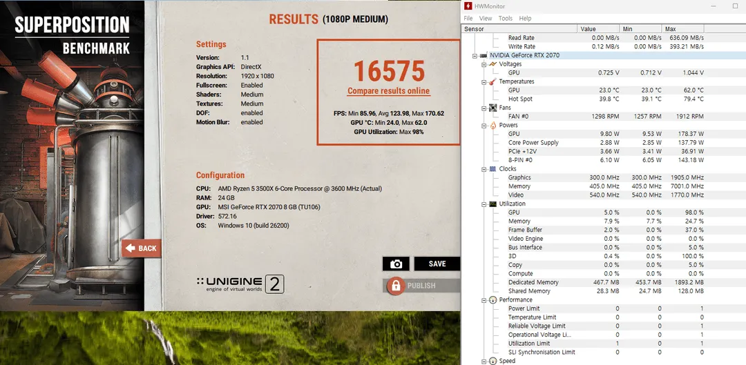Viewport: 746px width, 365px height.
Task: Click the Unigine 2 engine logo
Action: [x=240, y=284]
